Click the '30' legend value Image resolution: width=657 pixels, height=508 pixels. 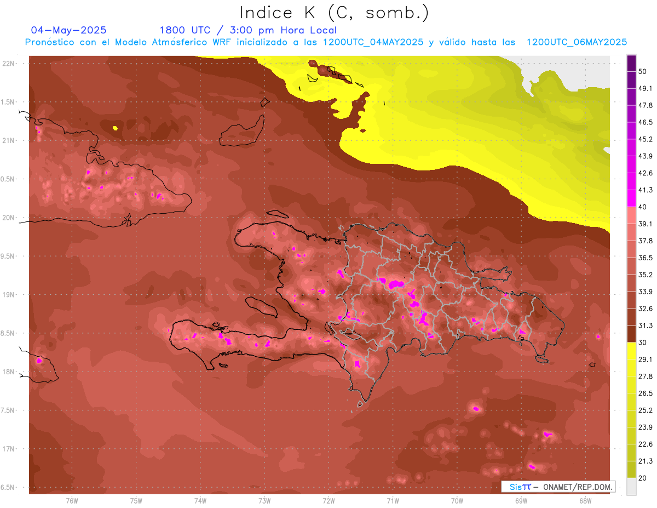[x=643, y=343]
